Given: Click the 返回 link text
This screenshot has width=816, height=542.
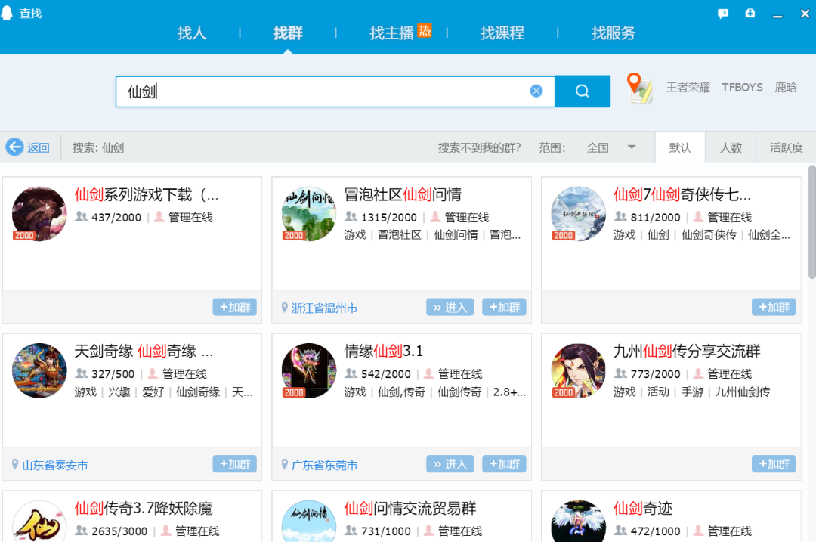Looking at the screenshot, I should tap(38, 148).
